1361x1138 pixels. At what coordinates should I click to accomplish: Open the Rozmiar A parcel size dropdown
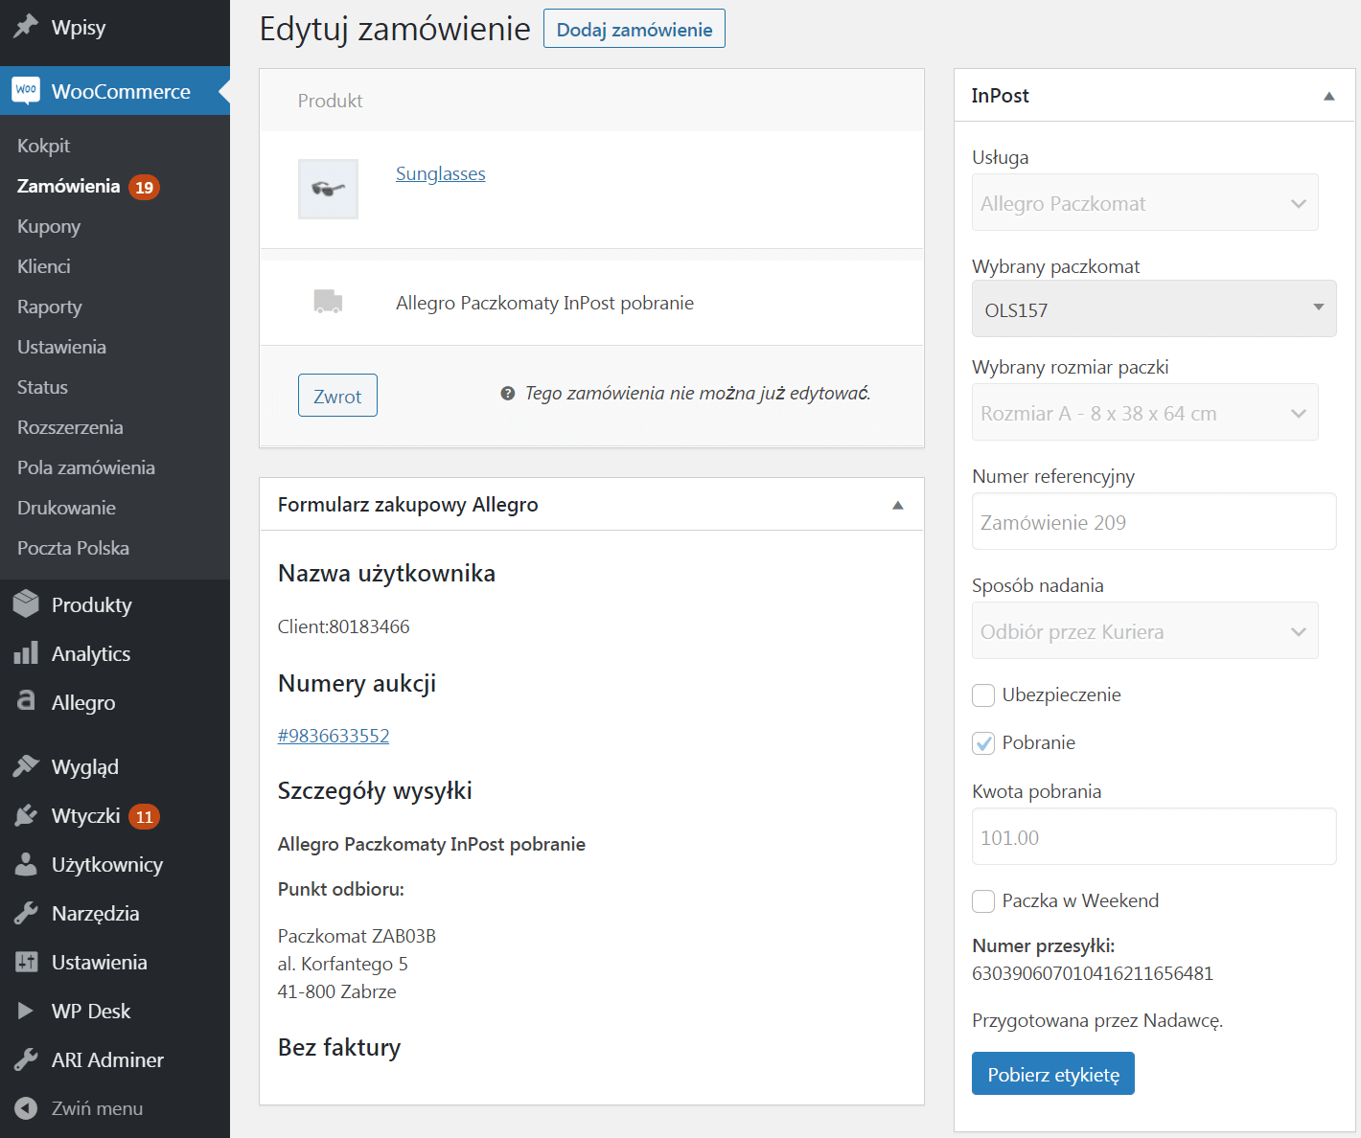1145,412
